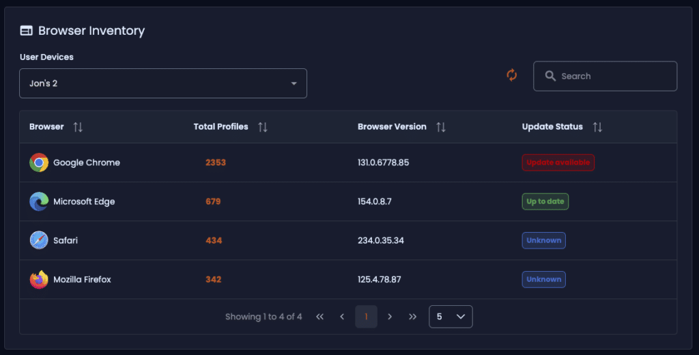Sort by Total Profiles column arrows
This screenshot has width=699, height=355.
[263, 127]
